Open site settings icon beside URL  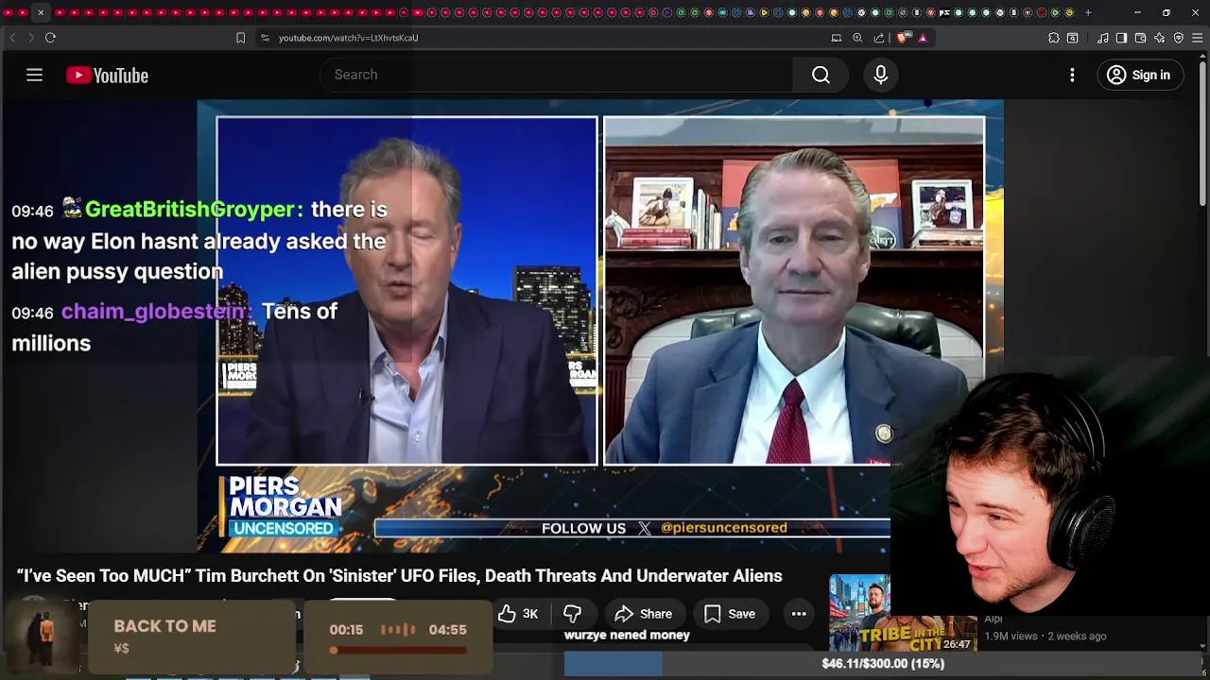265,38
